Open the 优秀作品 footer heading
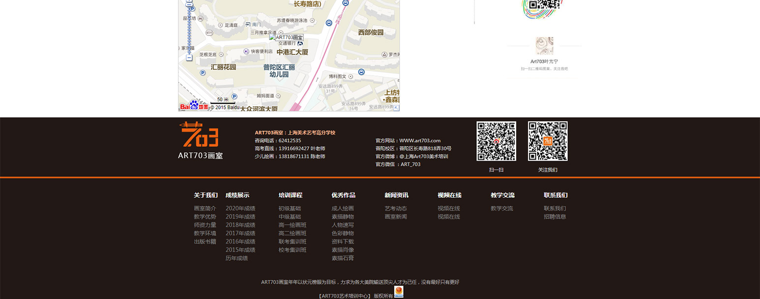760x299 pixels. [x=344, y=195]
